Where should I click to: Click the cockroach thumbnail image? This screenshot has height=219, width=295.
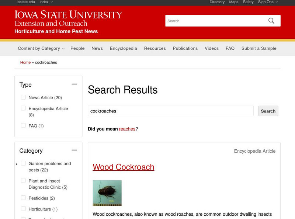click(x=107, y=192)
